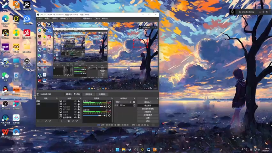
Task: Open the Windows Start button on the taskbar
Action: pos(117,150)
